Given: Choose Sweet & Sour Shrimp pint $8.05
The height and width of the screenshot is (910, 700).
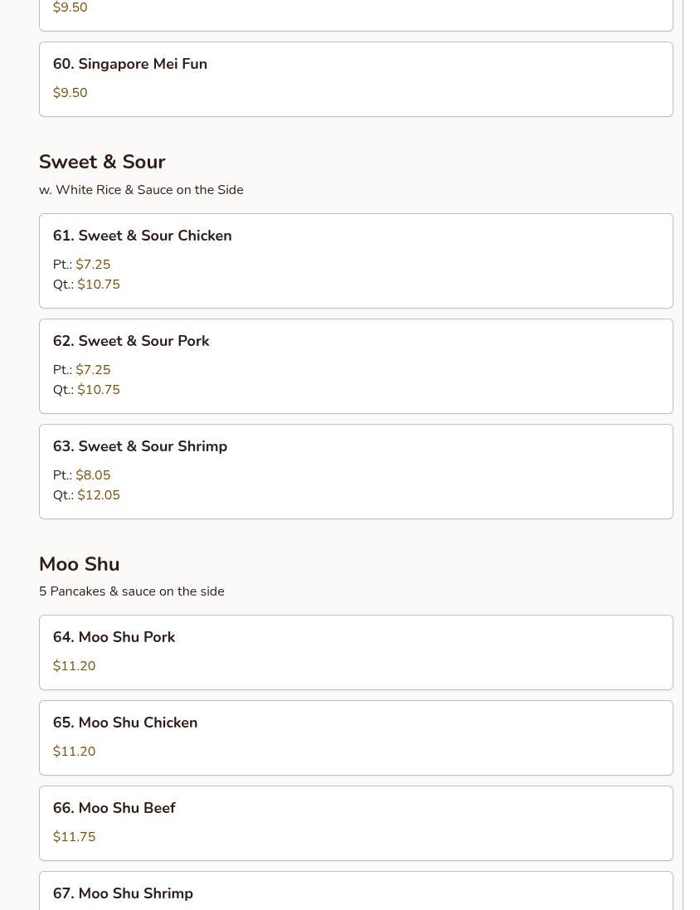Looking at the screenshot, I should tap(93, 474).
